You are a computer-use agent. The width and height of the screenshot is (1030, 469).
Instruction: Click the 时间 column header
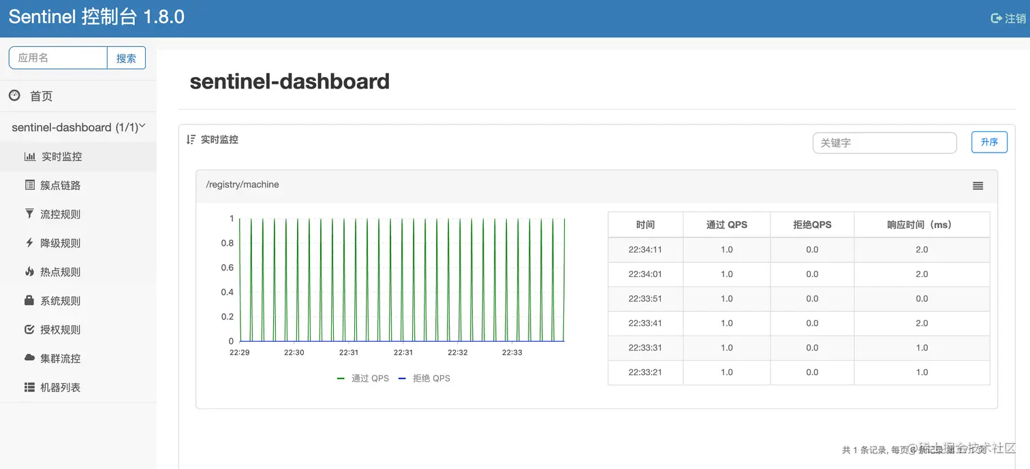point(645,225)
